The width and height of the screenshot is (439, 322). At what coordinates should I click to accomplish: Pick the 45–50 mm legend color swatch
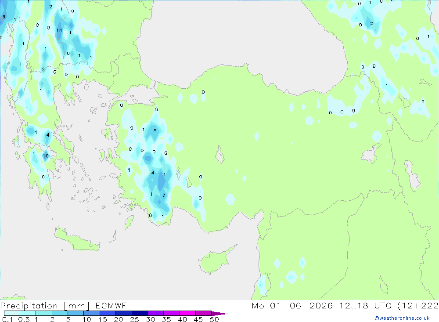[203, 313]
